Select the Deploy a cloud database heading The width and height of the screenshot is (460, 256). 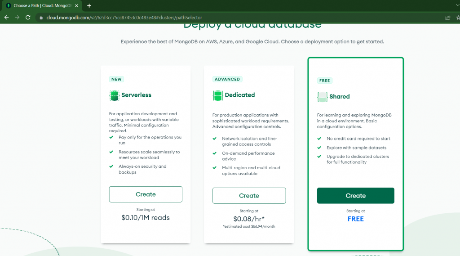tap(252, 26)
